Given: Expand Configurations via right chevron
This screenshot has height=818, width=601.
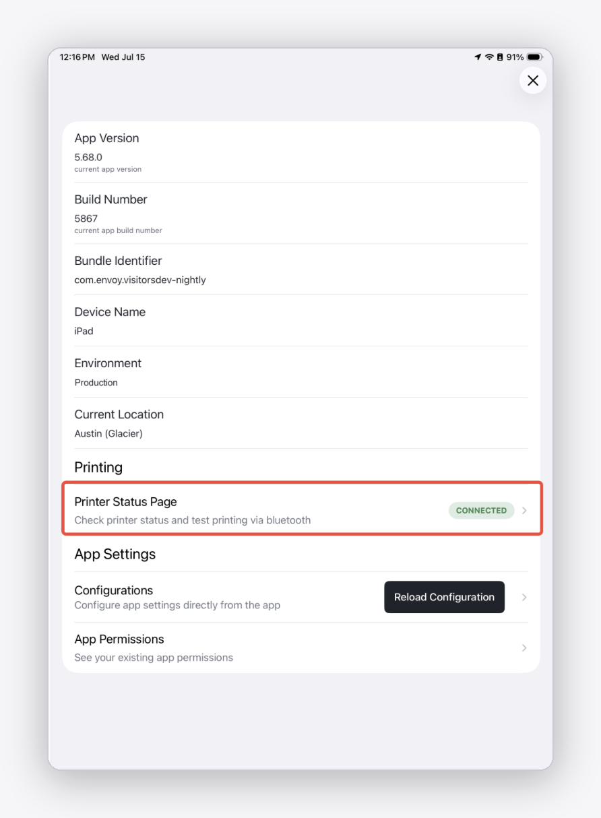Looking at the screenshot, I should pyautogui.click(x=524, y=597).
